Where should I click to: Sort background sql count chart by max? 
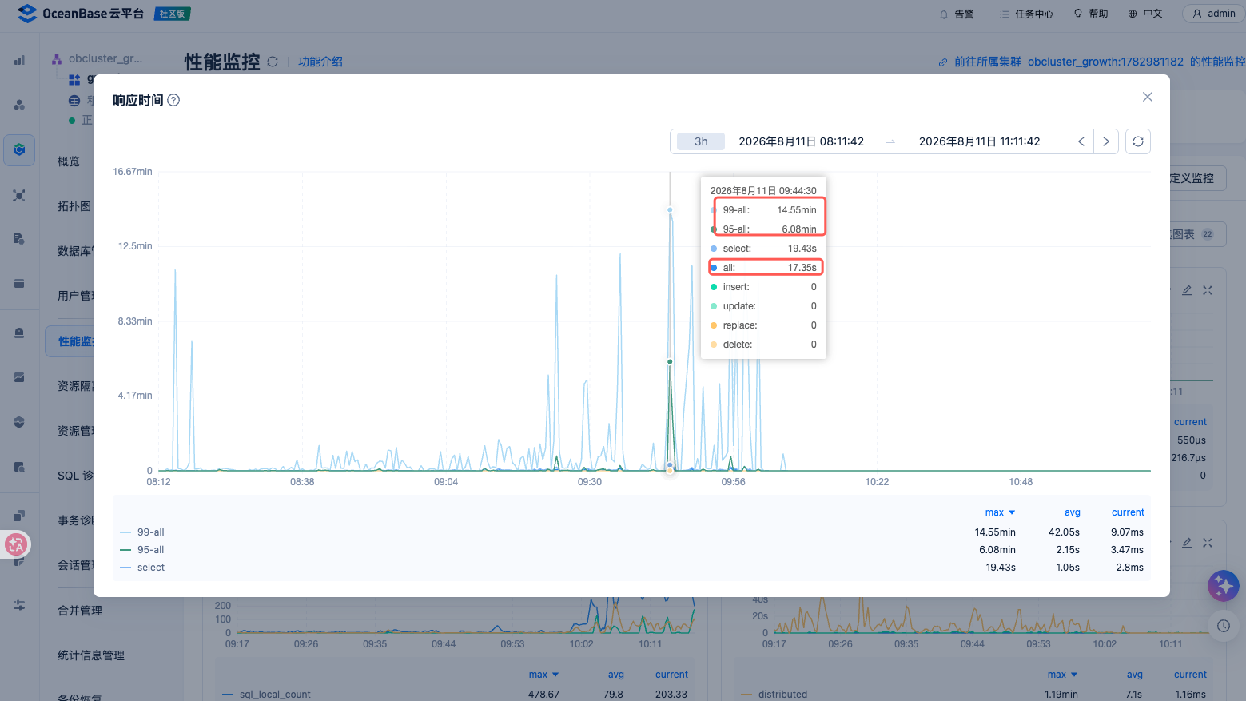coord(543,675)
